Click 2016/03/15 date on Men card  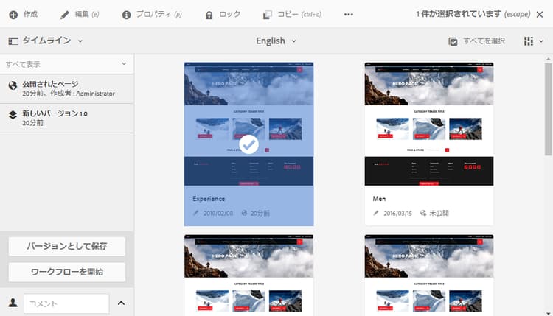(397, 213)
